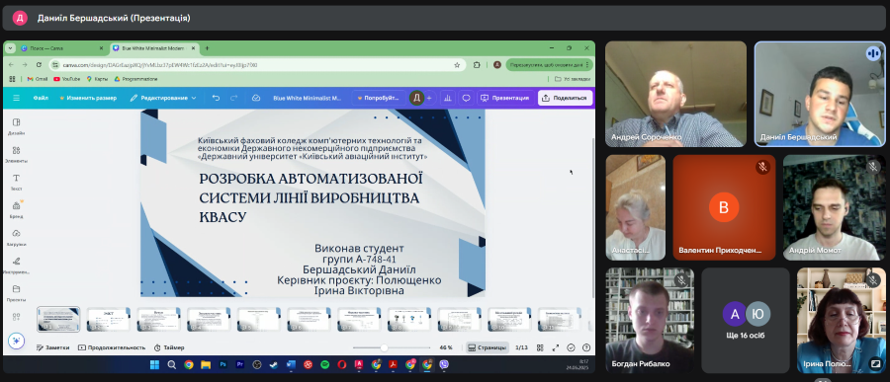Open the Canva hamburger main menu

(16, 98)
